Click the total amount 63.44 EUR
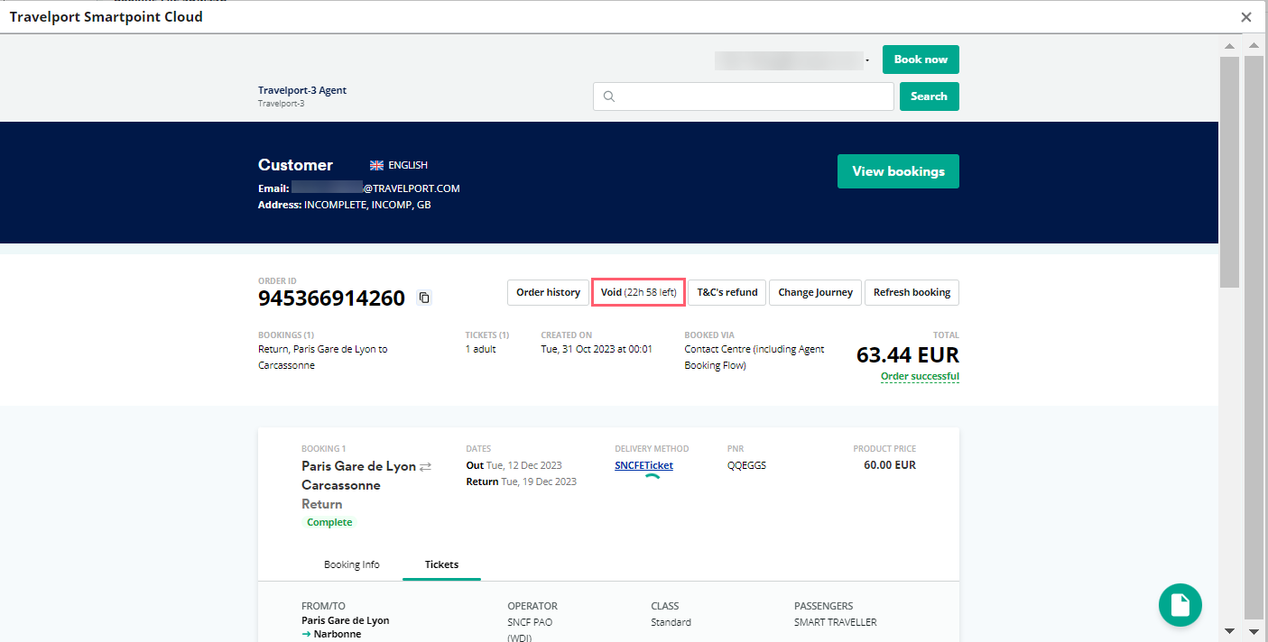This screenshot has width=1268, height=642. [x=908, y=355]
